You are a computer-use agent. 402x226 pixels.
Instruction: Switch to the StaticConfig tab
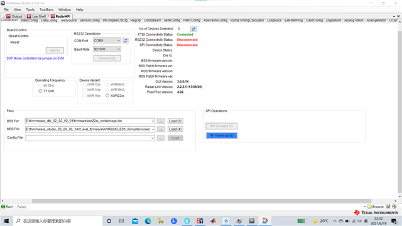(x=30, y=21)
